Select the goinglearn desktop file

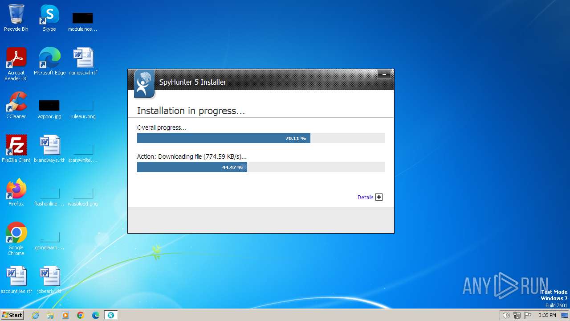pos(49,240)
